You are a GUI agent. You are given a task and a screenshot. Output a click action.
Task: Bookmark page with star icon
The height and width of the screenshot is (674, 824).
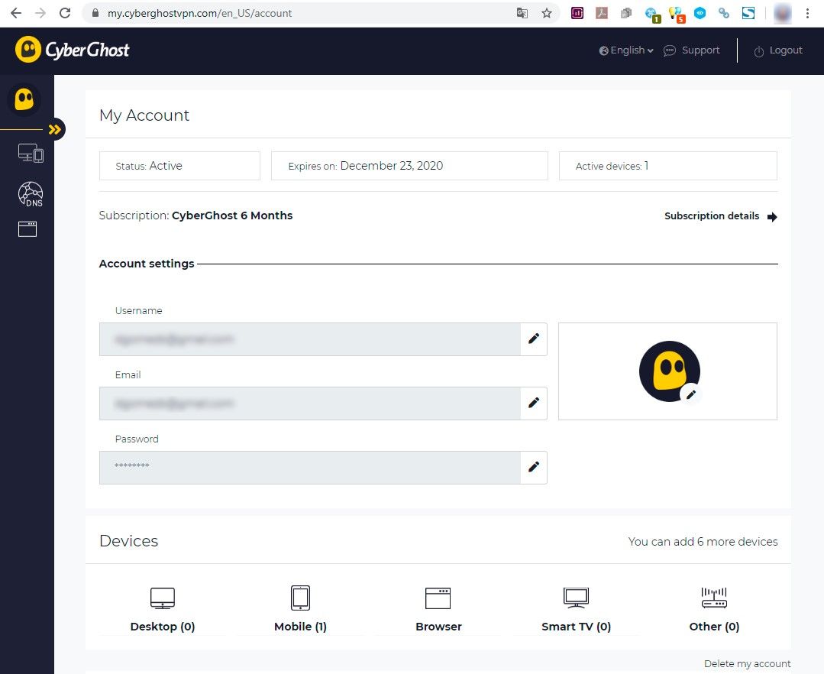click(547, 13)
